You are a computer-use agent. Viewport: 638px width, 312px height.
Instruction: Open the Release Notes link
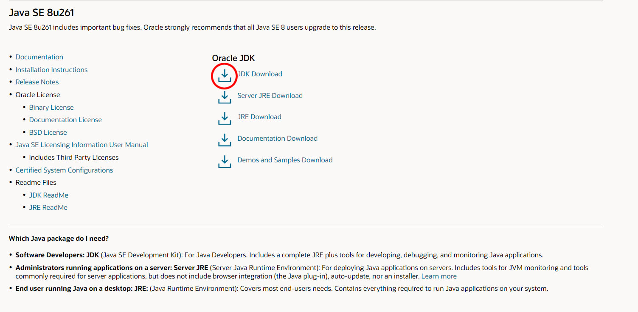[x=37, y=82]
